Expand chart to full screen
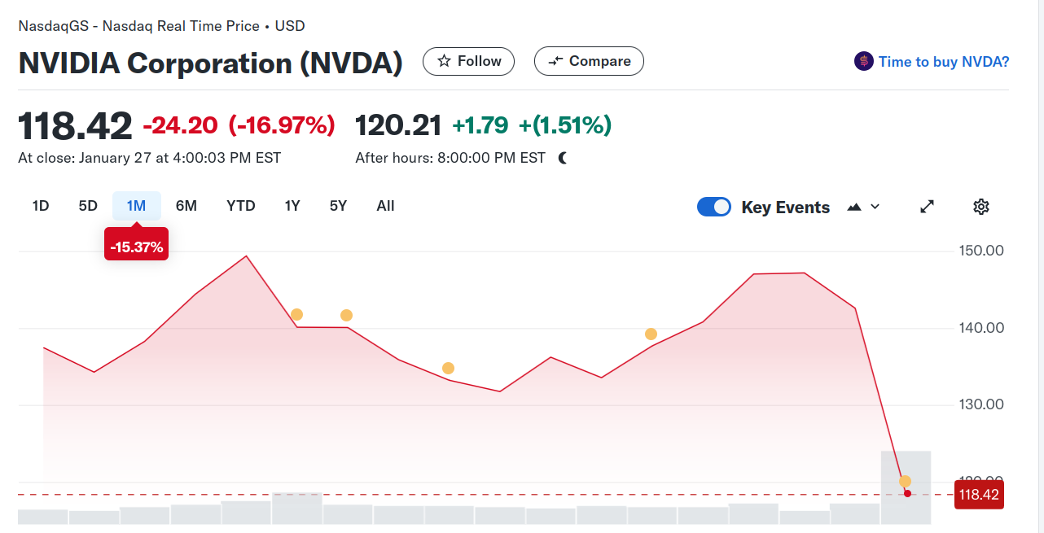This screenshot has height=533, width=1044. click(x=927, y=207)
